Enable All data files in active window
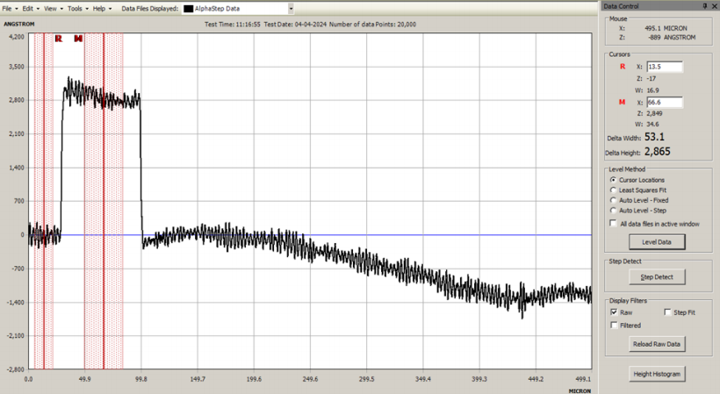This screenshot has height=394, width=720. point(613,223)
